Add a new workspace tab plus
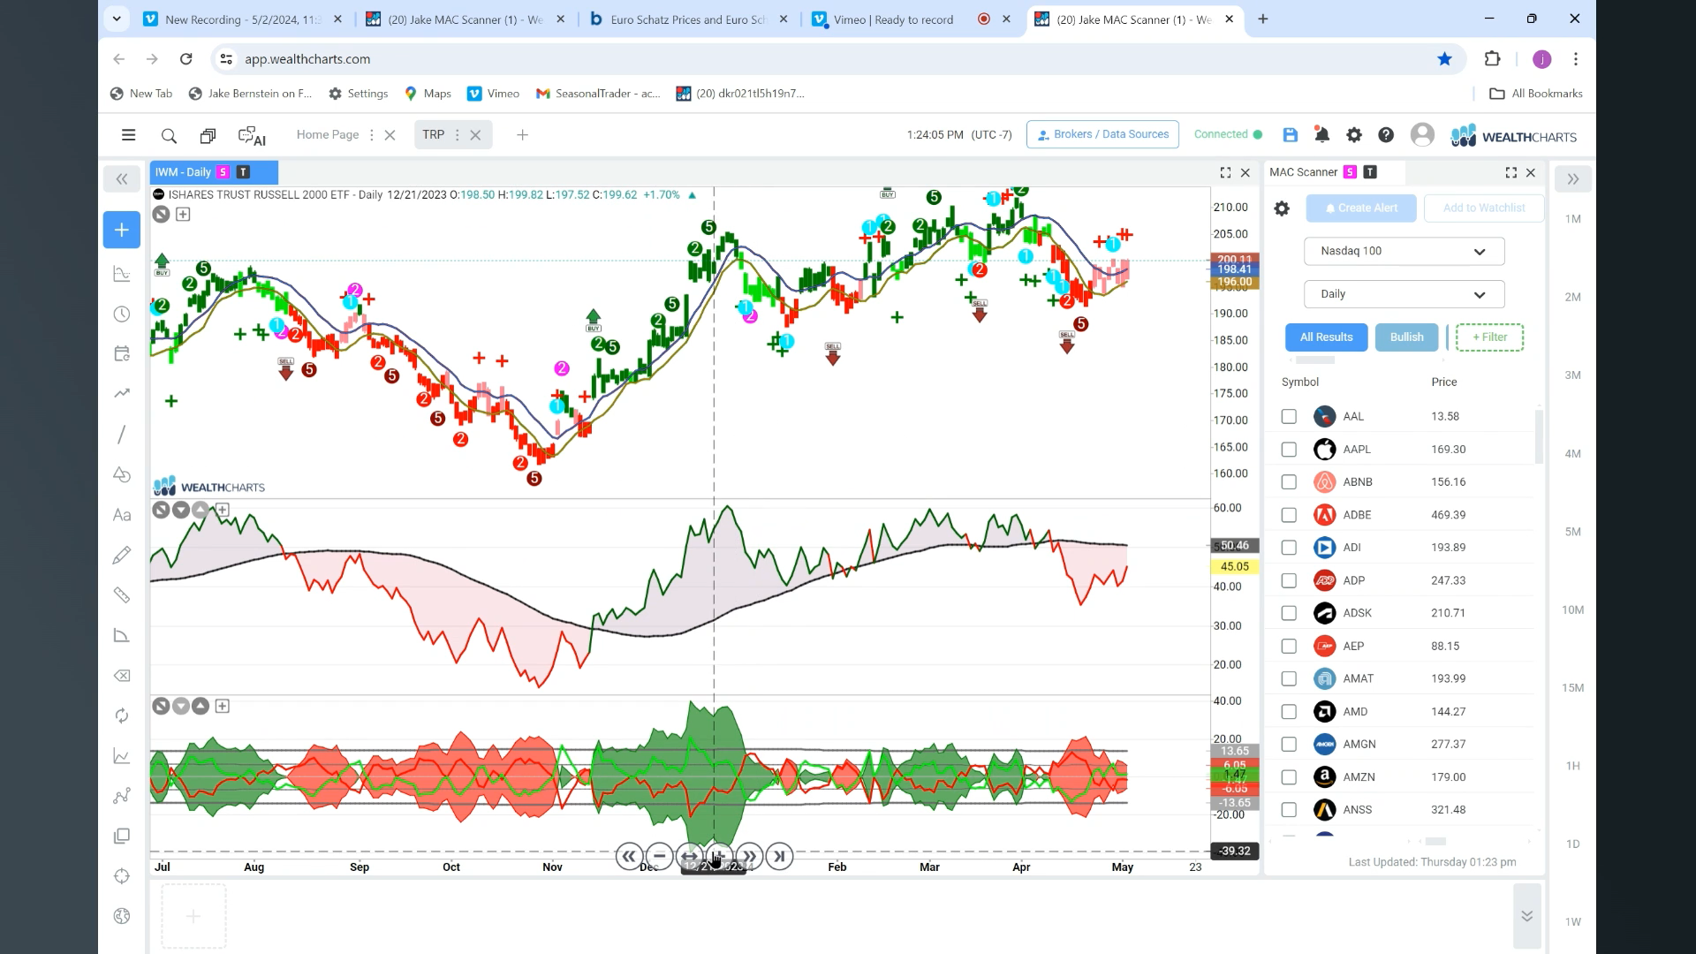This screenshot has height=954, width=1696. point(522,135)
